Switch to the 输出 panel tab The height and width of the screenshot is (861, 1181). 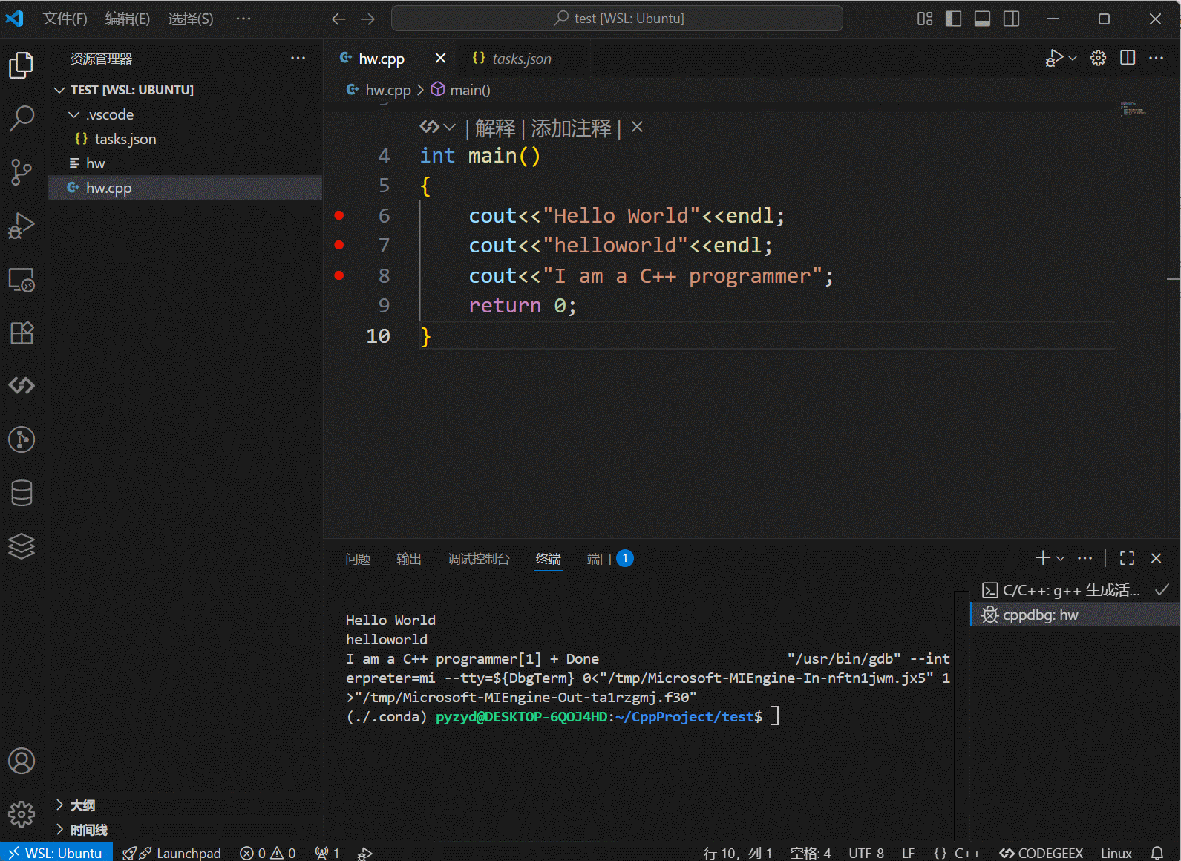[x=409, y=559]
